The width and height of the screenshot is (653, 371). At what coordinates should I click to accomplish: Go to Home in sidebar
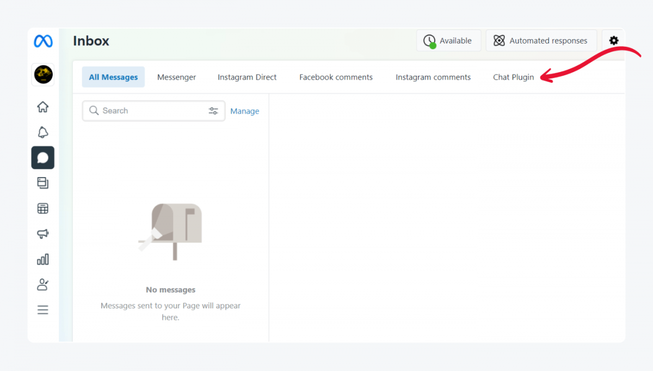pos(43,107)
